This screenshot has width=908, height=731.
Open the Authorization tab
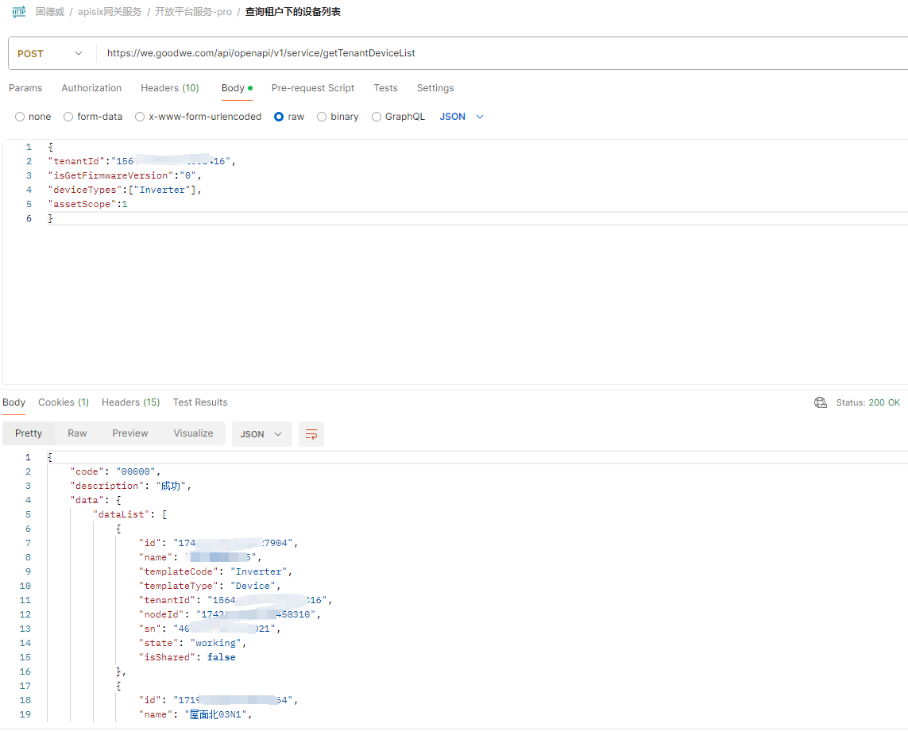pyautogui.click(x=91, y=88)
